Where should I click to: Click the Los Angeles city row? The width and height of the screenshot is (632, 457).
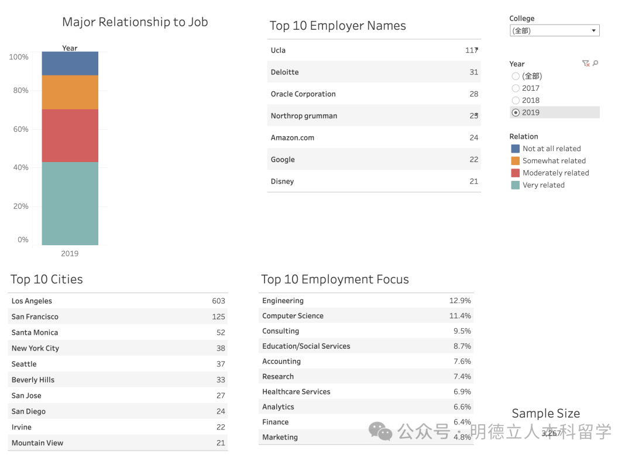point(118,301)
